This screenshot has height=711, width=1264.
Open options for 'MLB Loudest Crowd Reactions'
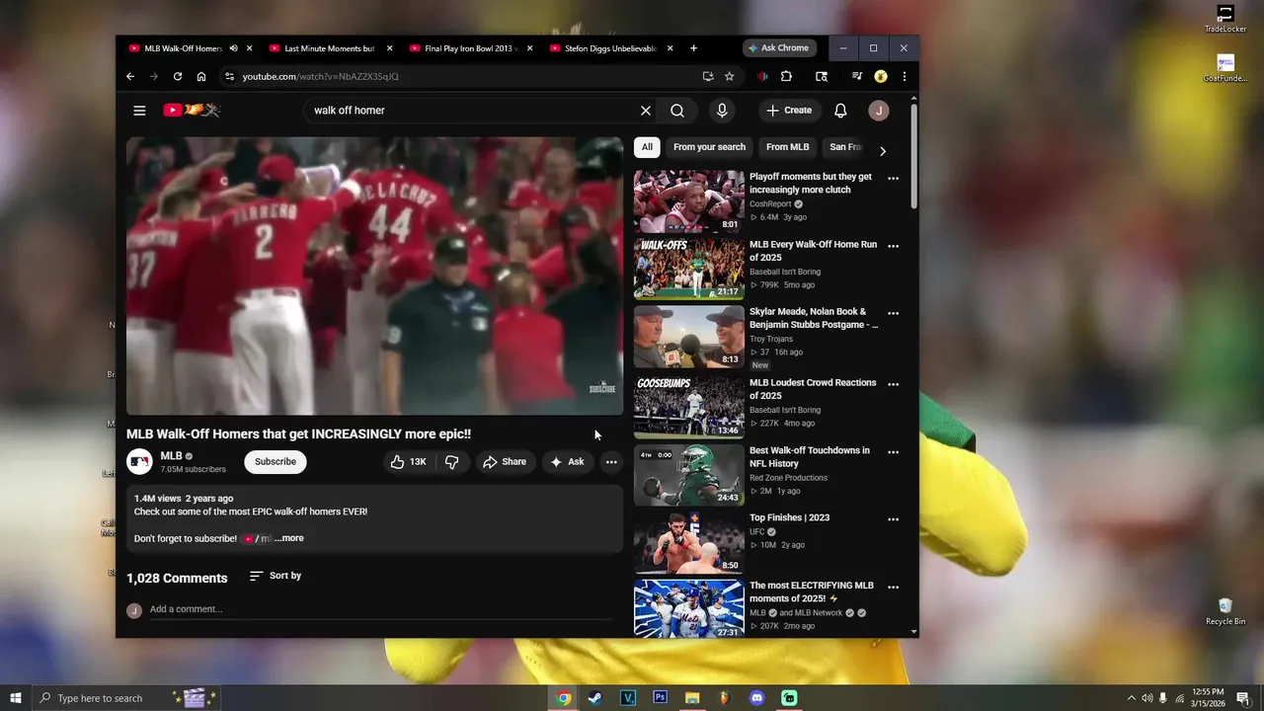(893, 384)
